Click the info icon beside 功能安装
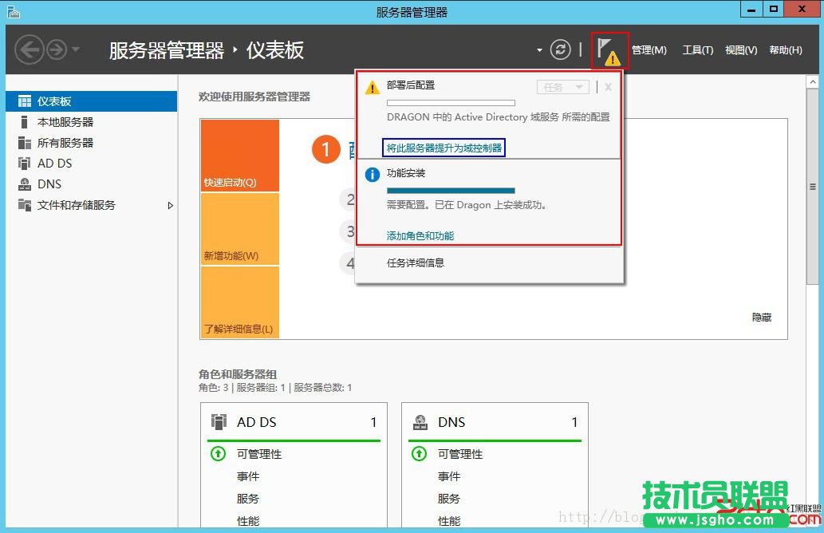The height and width of the screenshot is (533, 824). [372, 175]
